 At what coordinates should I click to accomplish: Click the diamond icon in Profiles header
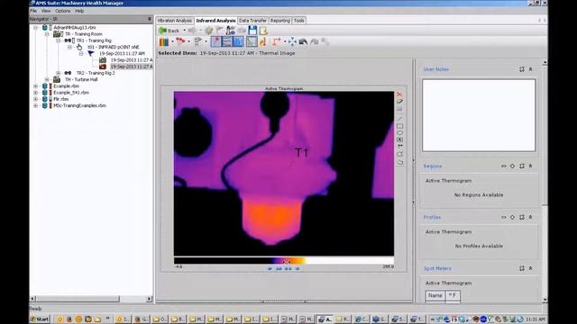tap(512, 217)
